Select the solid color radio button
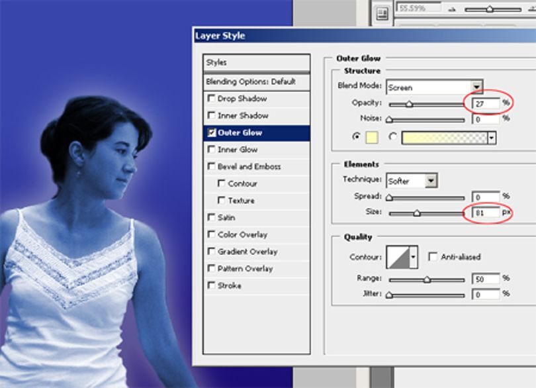536x388 pixels. coord(356,136)
